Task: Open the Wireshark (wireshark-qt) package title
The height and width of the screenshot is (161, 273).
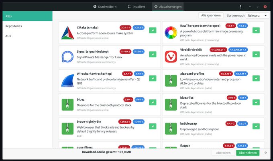Action: [x=94, y=74]
